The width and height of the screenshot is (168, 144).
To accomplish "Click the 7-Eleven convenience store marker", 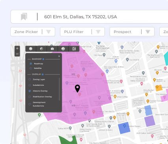I will [116, 61].
